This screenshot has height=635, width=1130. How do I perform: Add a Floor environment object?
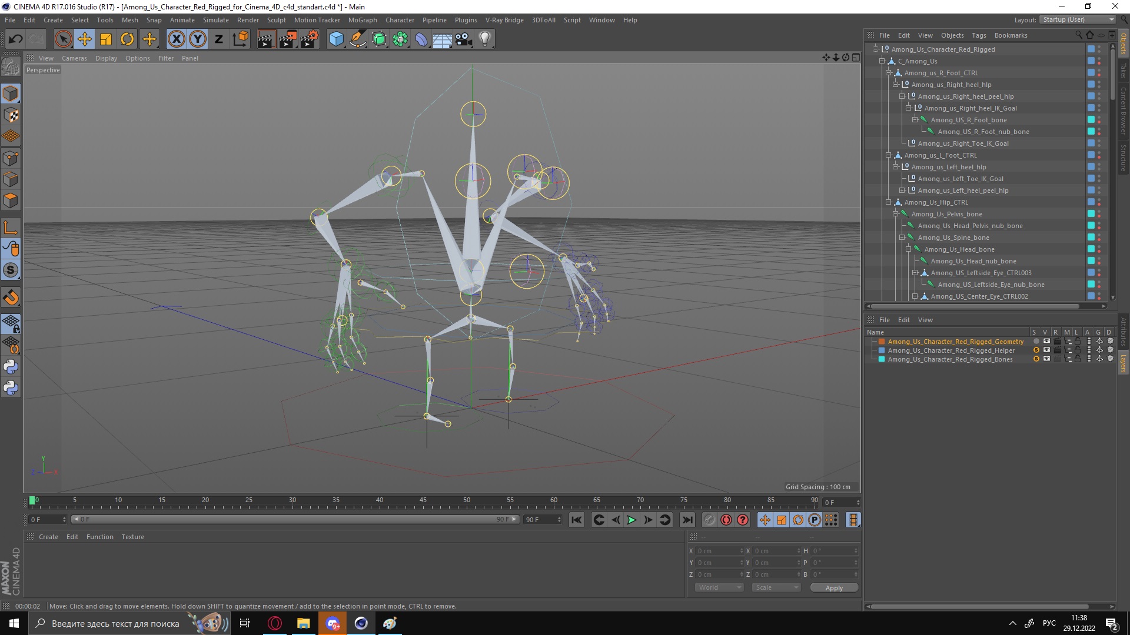point(443,39)
